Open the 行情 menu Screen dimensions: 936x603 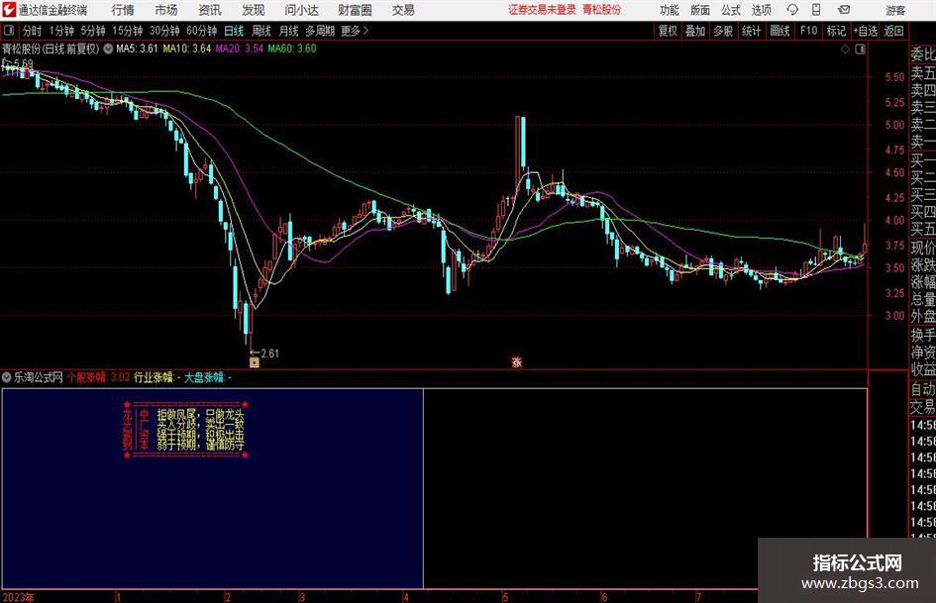pos(123,10)
